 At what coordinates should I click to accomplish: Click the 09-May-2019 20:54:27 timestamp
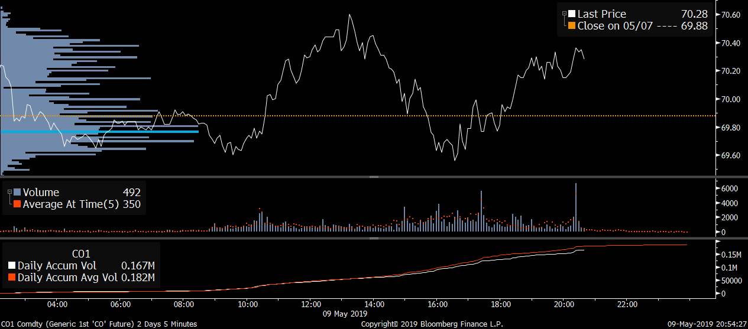click(707, 324)
